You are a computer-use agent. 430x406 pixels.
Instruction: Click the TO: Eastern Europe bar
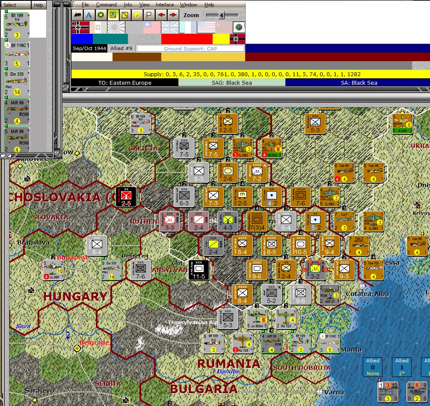point(124,83)
